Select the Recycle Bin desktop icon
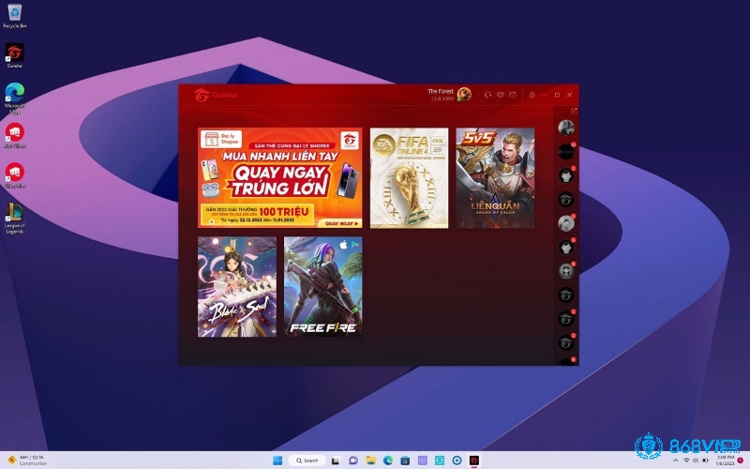The image size is (750, 469). coord(14,16)
